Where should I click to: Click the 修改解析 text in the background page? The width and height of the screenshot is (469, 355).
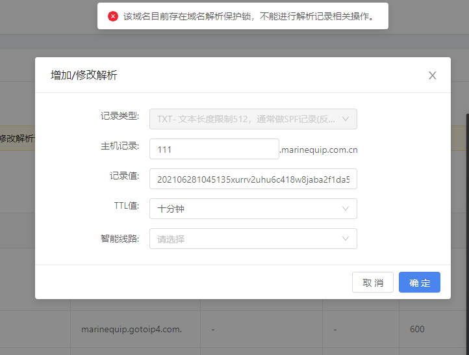pos(18,138)
